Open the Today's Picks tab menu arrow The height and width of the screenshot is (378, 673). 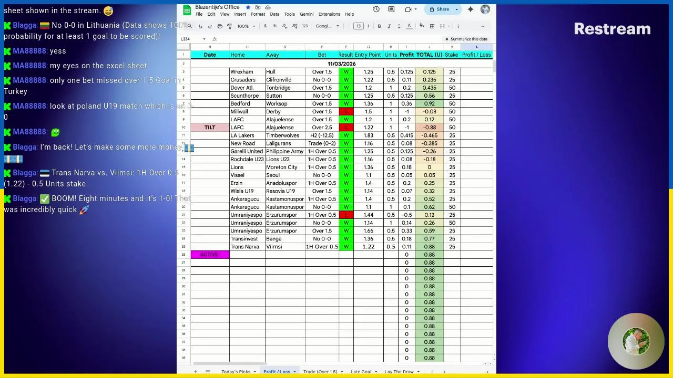tap(255, 372)
